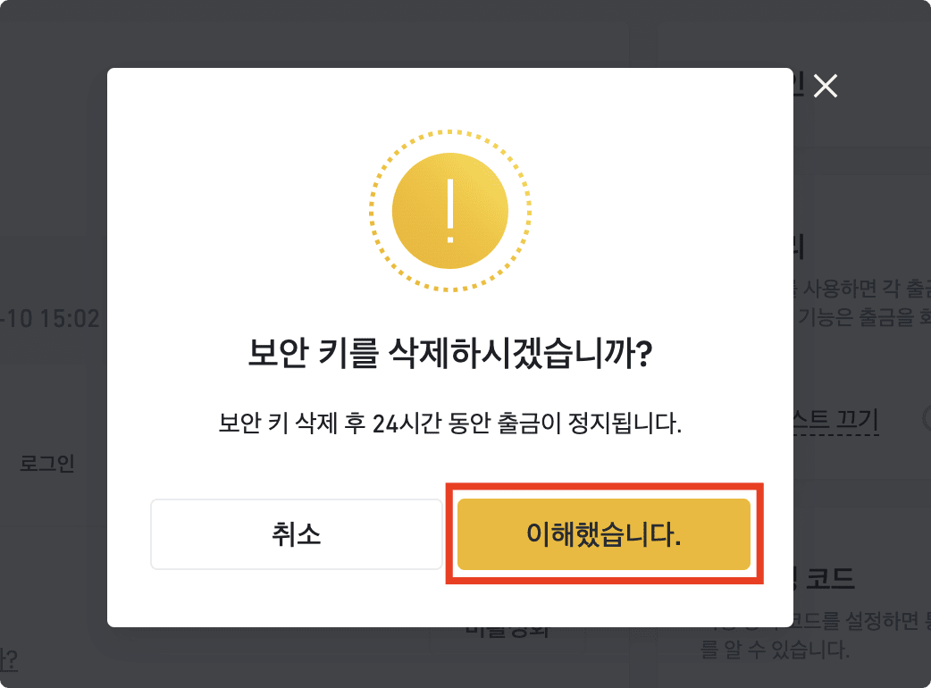Open the dashed-underlined 스트 끄기 link
Viewport: 931px width, 688px height.
(836, 420)
